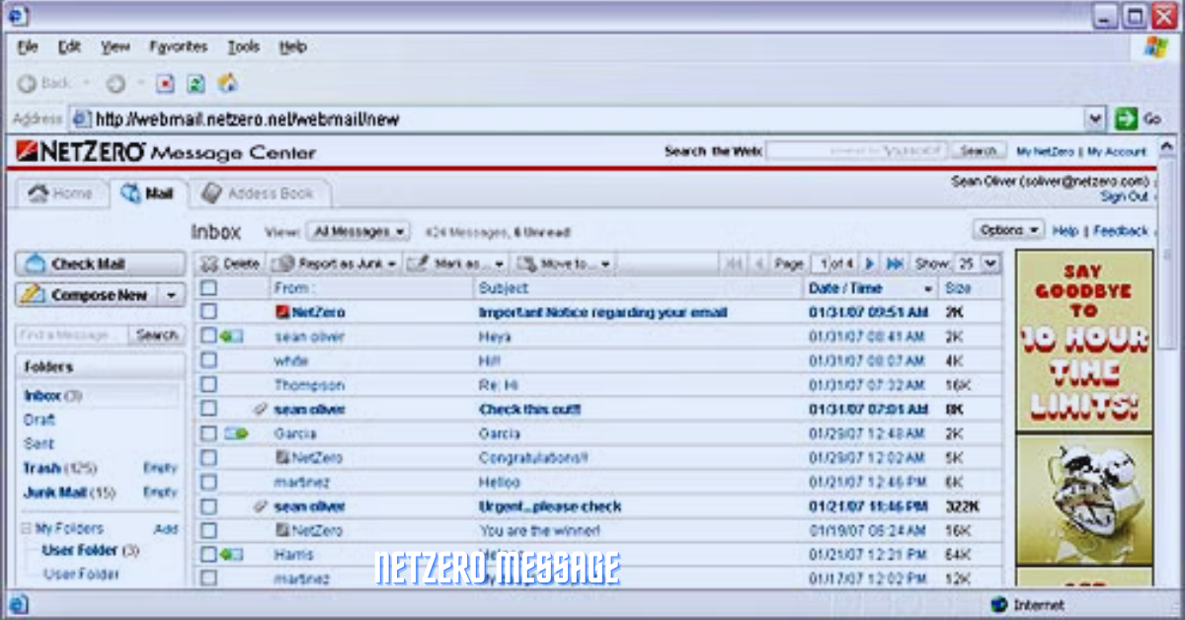
Task: Click the browser Forward arrow icon
Action: pos(116,84)
